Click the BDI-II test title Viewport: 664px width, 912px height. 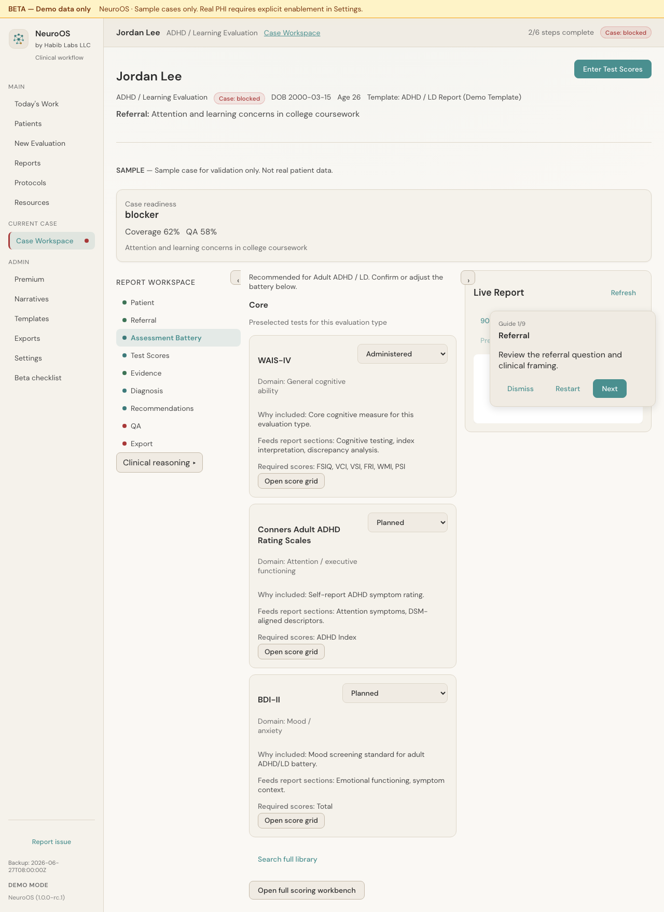(x=269, y=699)
